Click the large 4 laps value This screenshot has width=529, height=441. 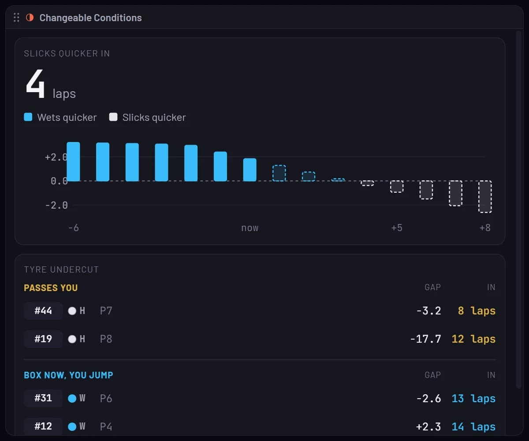(x=50, y=85)
